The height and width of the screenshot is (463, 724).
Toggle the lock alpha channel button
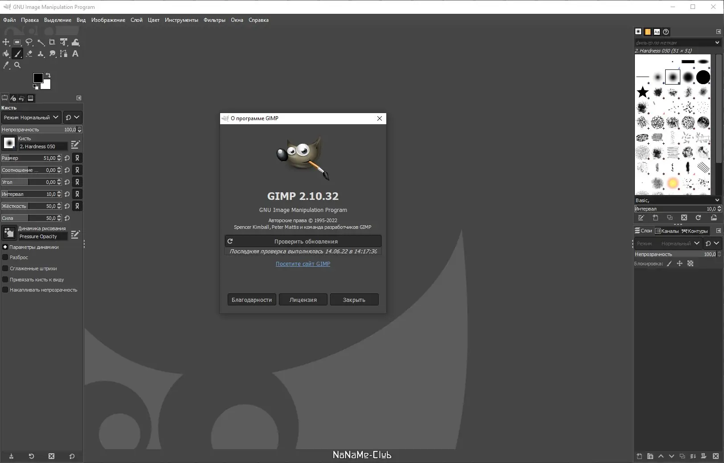click(x=690, y=264)
